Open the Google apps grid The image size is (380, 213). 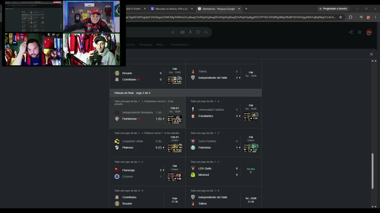[x=360, y=32]
